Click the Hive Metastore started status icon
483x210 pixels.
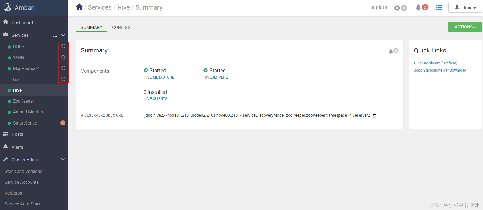click(x=146, y=70)
